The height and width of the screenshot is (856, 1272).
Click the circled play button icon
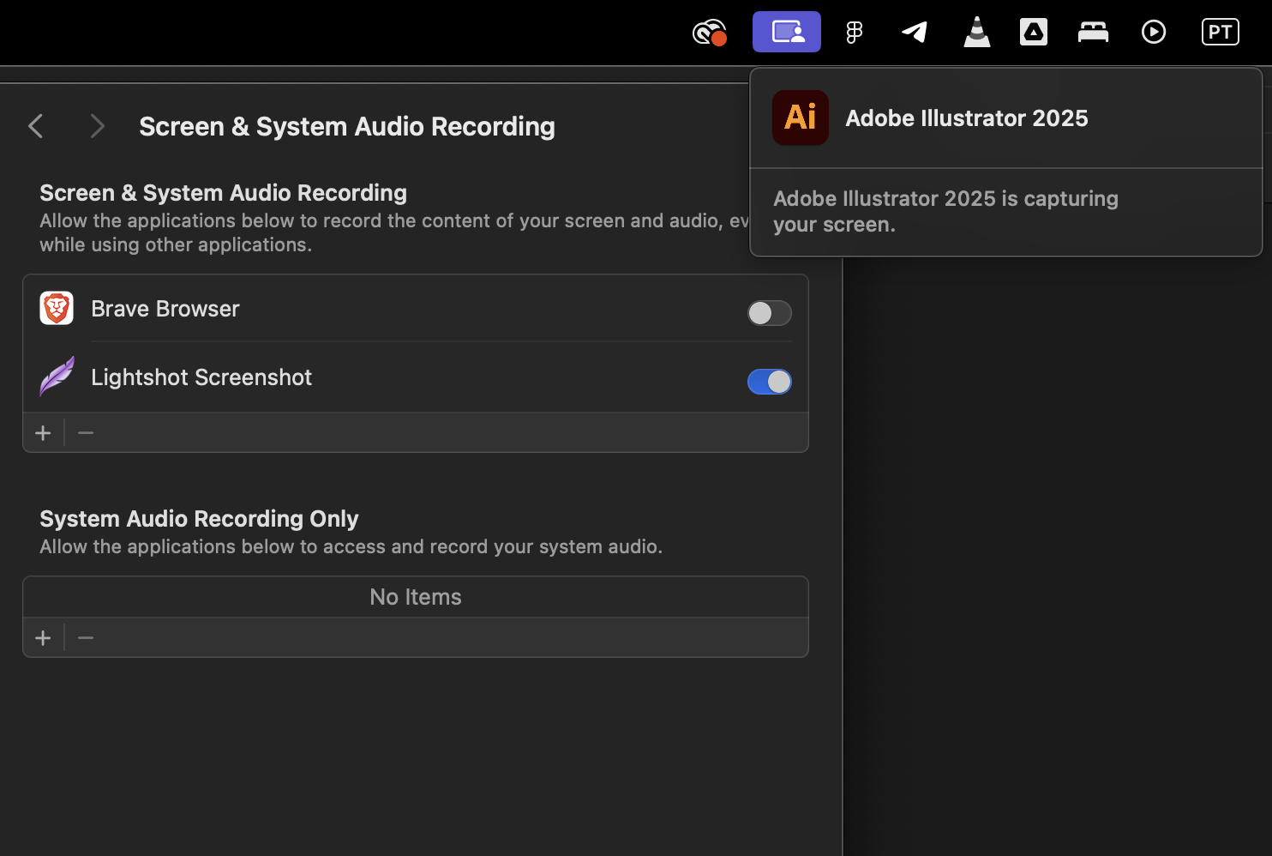point(1154,33)
